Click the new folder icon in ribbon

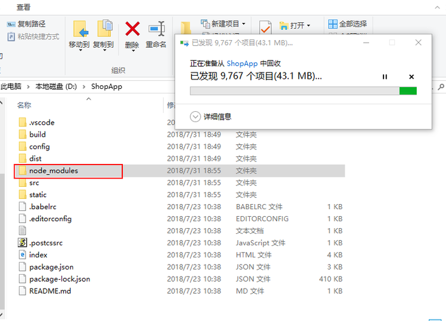point(186,28)
